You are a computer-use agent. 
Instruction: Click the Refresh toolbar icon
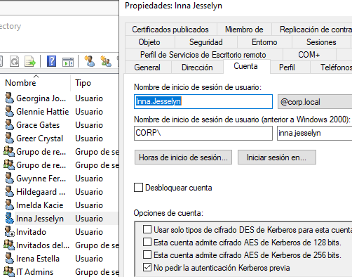click(15, 61)
